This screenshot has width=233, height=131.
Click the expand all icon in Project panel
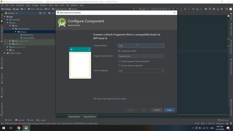coord(44,13)
